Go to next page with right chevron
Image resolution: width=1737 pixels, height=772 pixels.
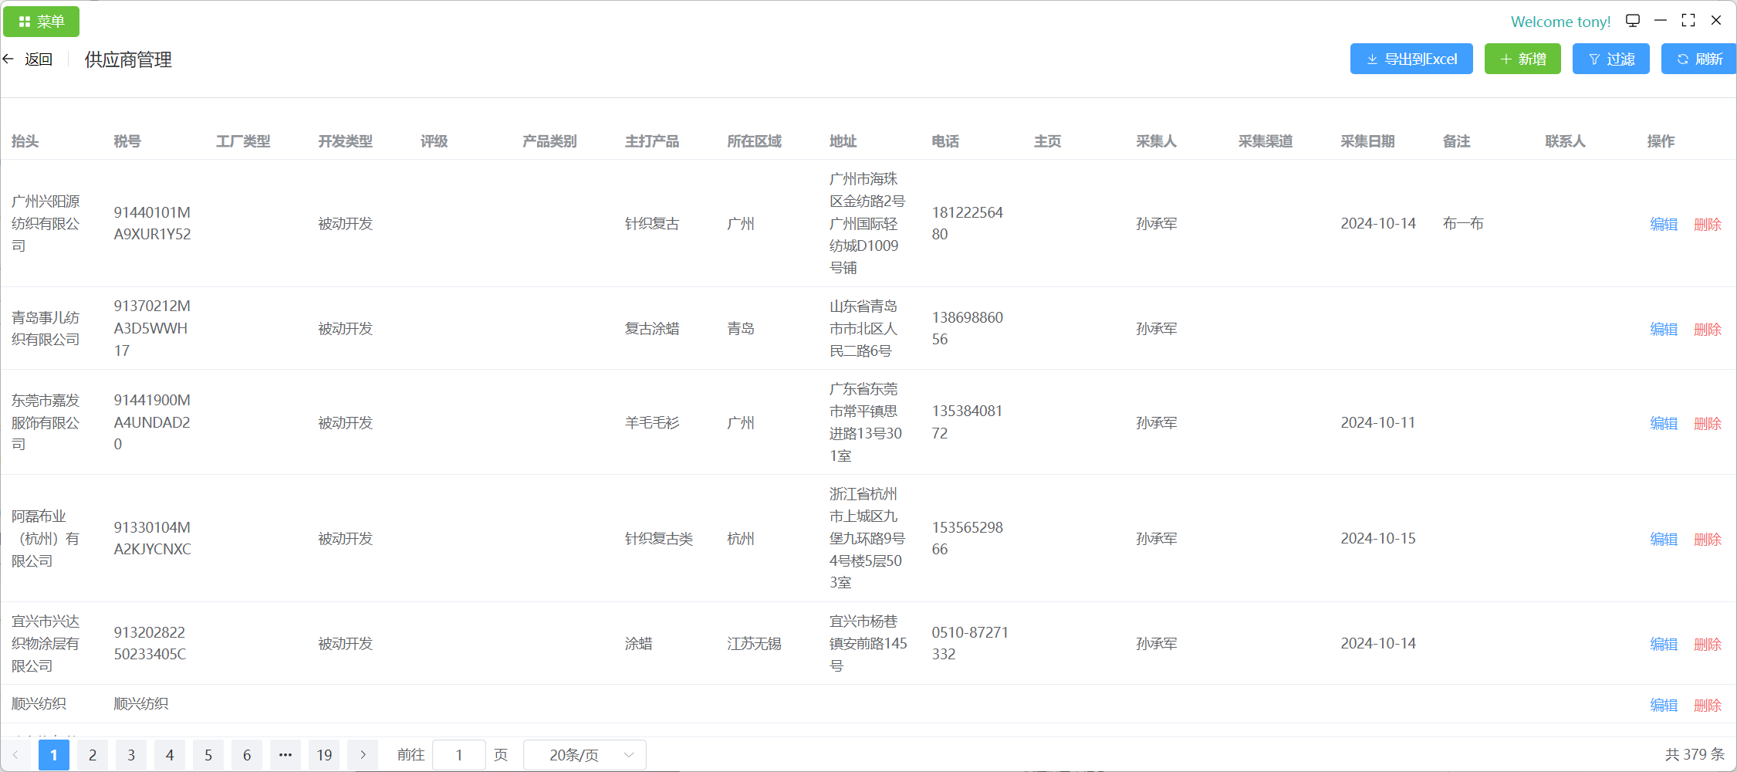[363, 755]
